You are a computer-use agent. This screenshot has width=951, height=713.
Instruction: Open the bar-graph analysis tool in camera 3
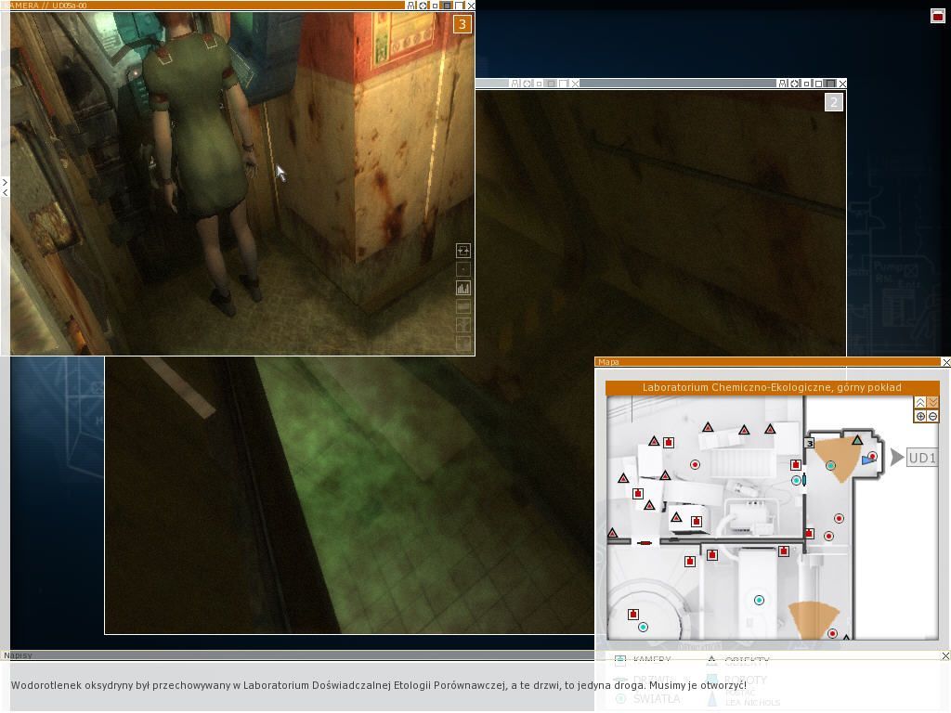coord(463,288)
